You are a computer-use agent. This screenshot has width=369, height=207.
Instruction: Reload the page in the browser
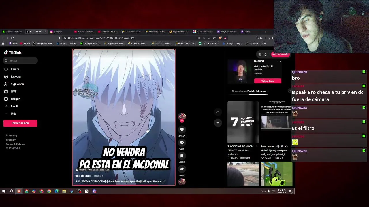coord(12,38)
